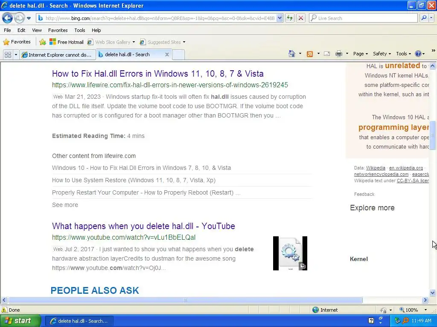Open the Wikipedia data source link
Viewport: 437px width, 327px height.
[376, 168]
